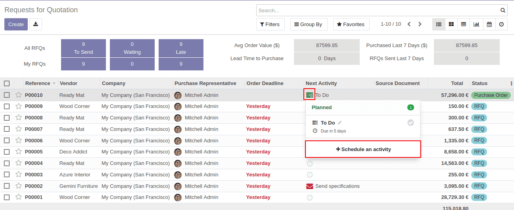Screen dimensions: 514x210
Task: Open the P00006 reference
Action: tap(34, 140)
